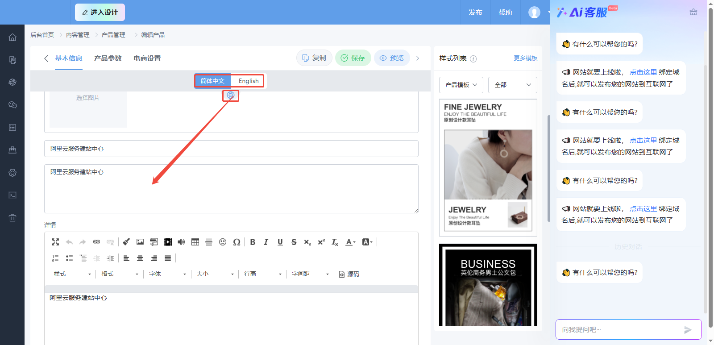Go to 后台首页 breadcrumb
The height and width of the screenshot is (345, 714).
point(42,35)
